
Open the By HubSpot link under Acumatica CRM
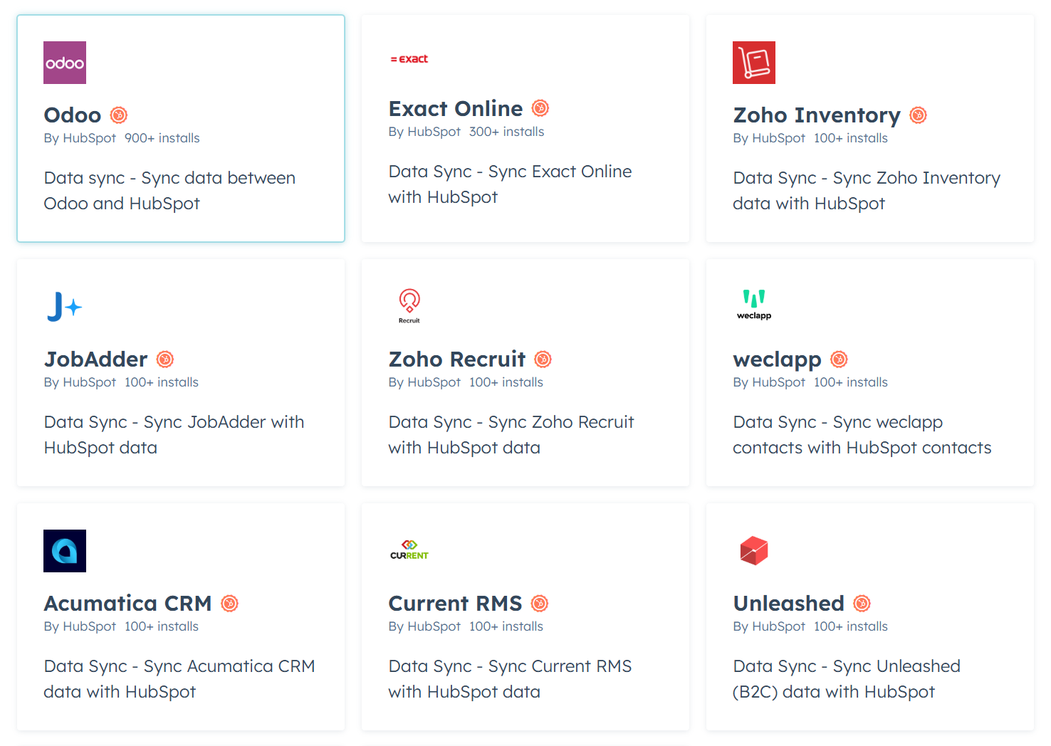[x=80, y=626]
